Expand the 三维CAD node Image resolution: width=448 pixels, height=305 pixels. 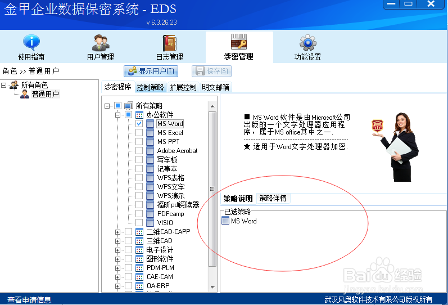pyautogui.click(x=117, y=241)
